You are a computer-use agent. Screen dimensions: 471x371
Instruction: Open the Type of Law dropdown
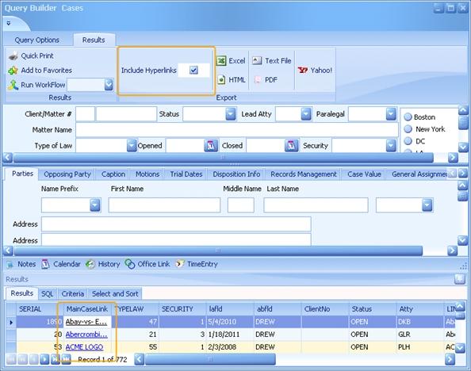132,146
